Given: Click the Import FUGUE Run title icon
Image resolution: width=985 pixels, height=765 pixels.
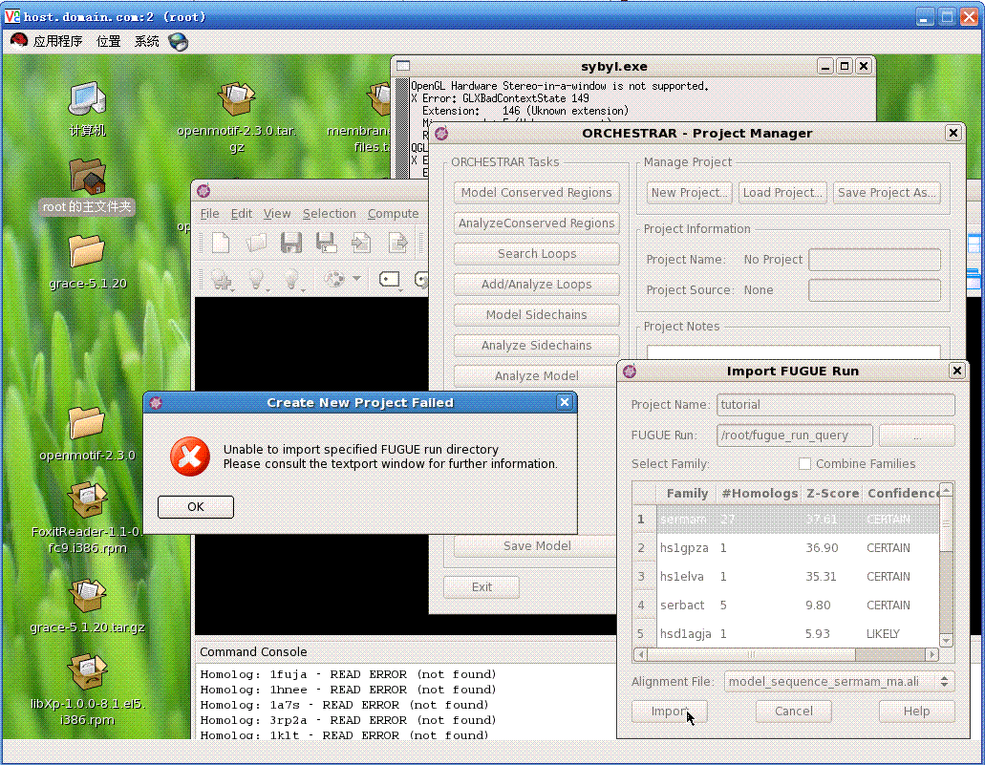Looking at the screenshot, I should pos(630,372).
